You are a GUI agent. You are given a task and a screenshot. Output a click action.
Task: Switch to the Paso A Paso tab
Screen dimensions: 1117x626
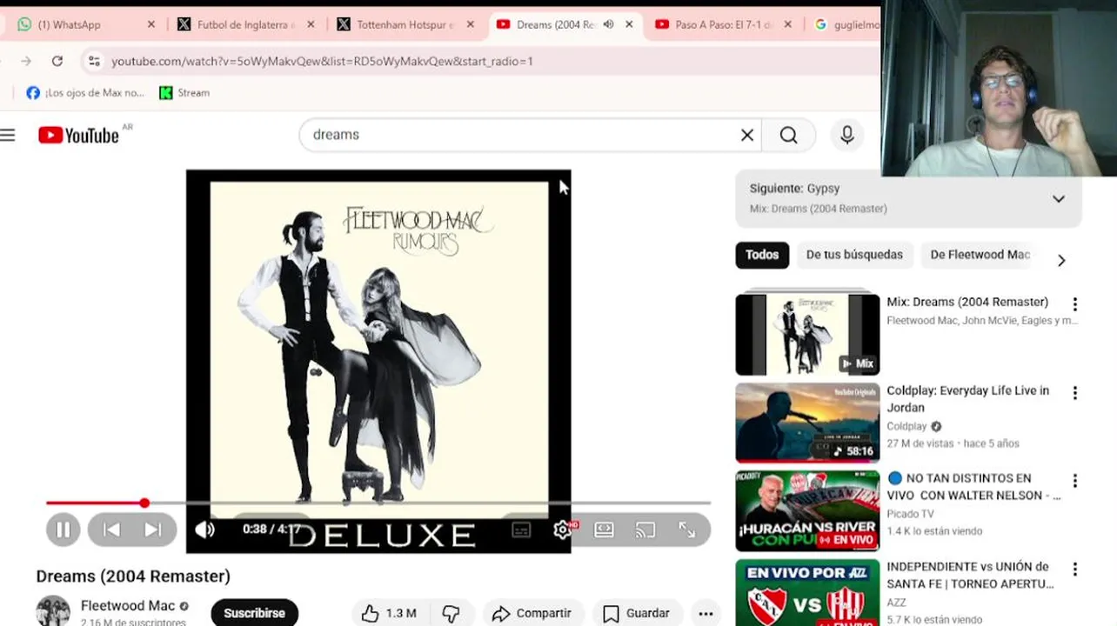(x=724, y=24)
